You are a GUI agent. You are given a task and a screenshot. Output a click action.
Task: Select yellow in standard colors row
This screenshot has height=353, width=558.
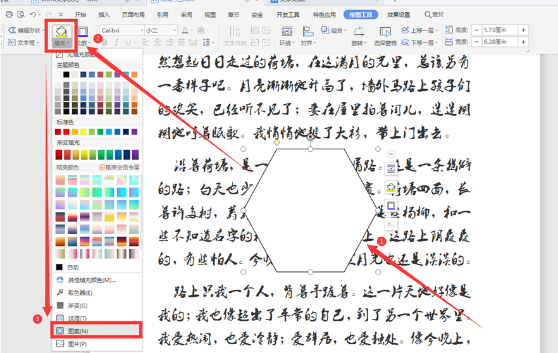84,132
